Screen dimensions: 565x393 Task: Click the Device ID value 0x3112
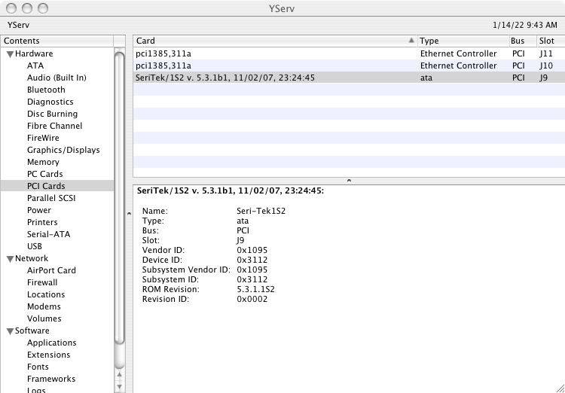pos(252,260)
